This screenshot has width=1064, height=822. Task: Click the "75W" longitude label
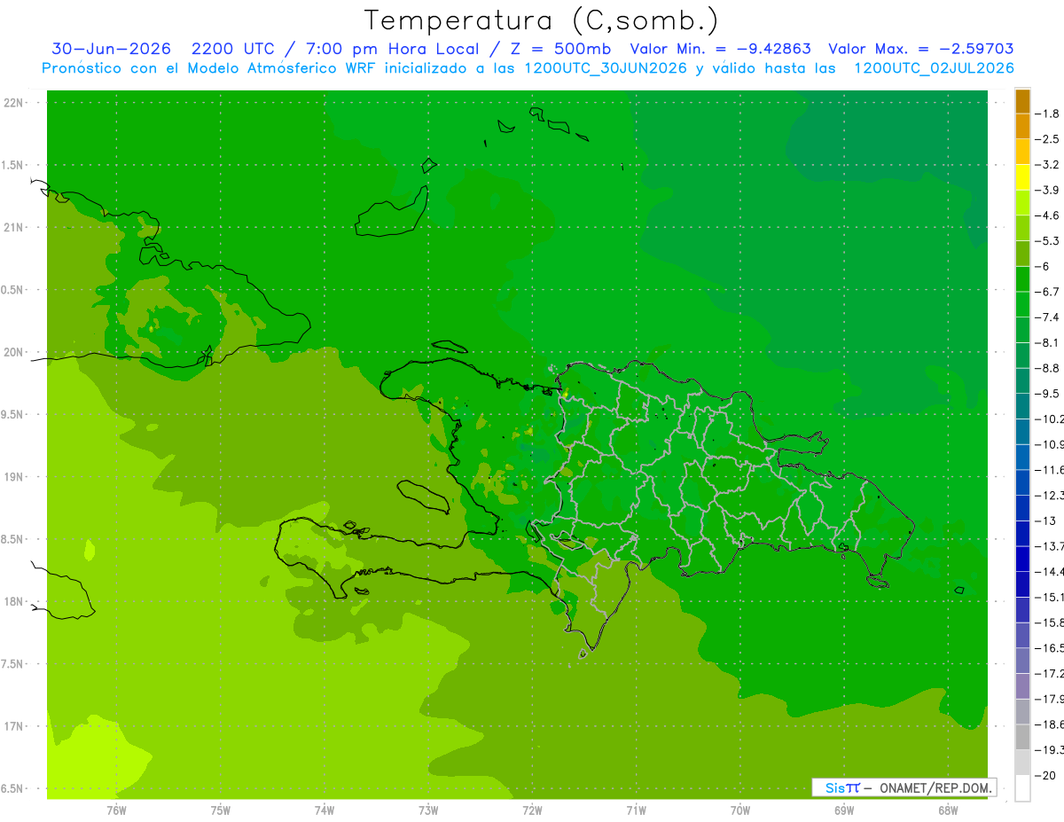click(x=221, y=810)
